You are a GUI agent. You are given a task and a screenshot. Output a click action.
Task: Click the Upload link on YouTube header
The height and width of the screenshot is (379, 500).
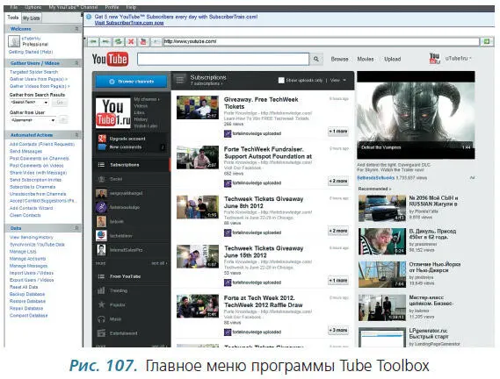click(392, 60)
